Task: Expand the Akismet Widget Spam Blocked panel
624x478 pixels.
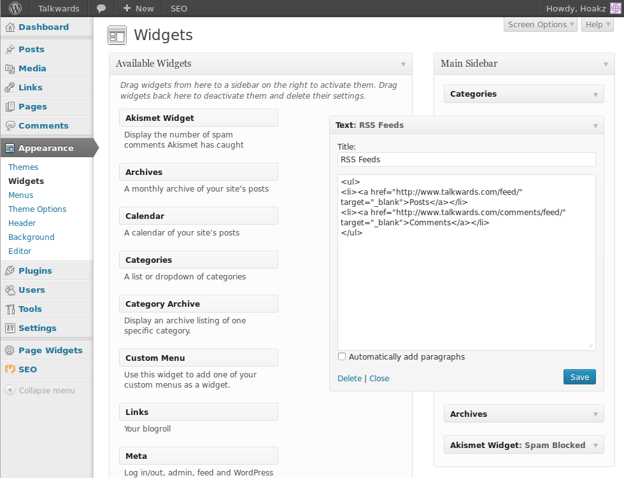Action: (595, 446)
